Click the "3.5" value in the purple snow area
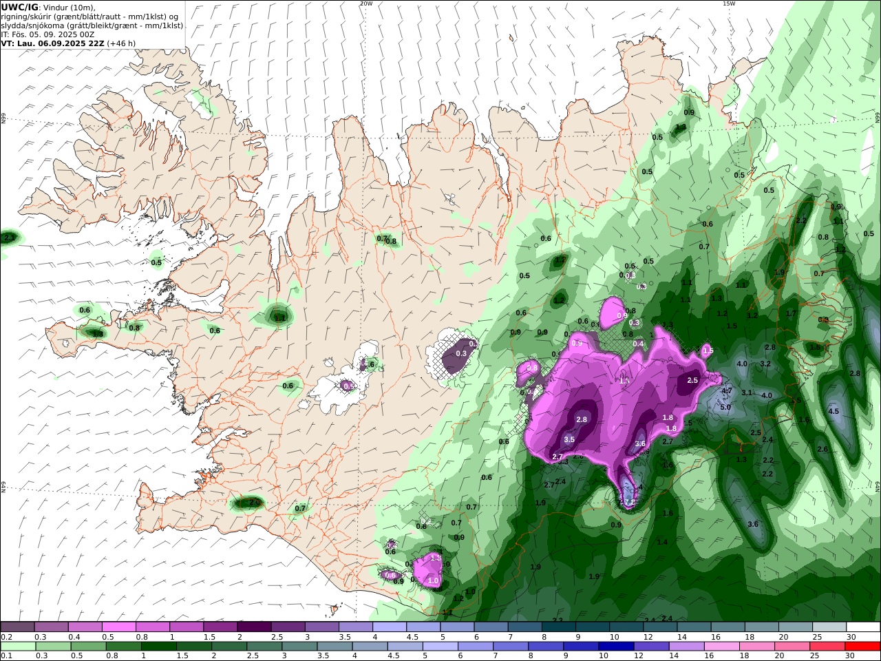The height and width of the screenshot is (661, 881). (569, 439)
